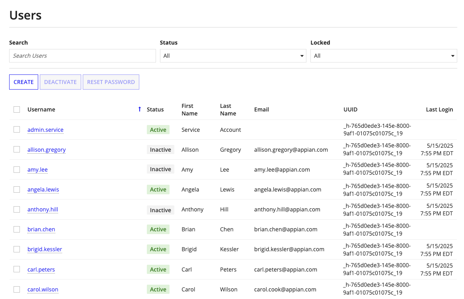Click the Inactive badge for allison.gregory
464x299 pixels.
[x=160, y=150]
